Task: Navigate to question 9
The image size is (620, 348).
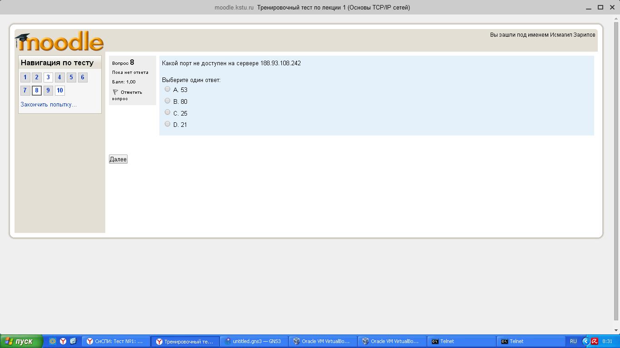Action: click(x=48, y=91)
